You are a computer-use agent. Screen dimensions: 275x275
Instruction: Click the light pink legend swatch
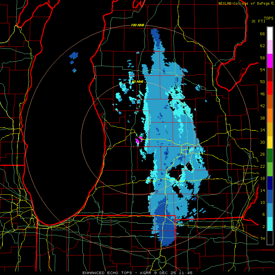coord(270,47)
